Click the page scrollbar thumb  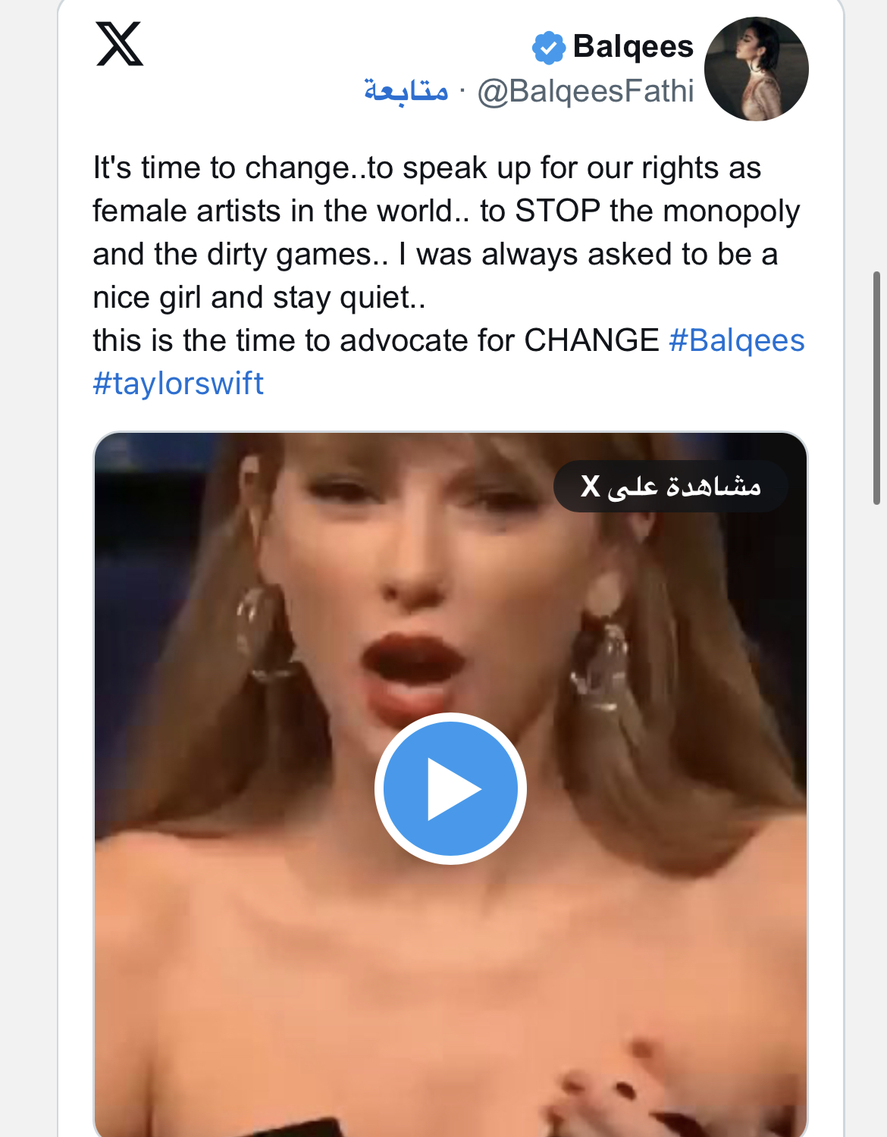tap(876, 387)
